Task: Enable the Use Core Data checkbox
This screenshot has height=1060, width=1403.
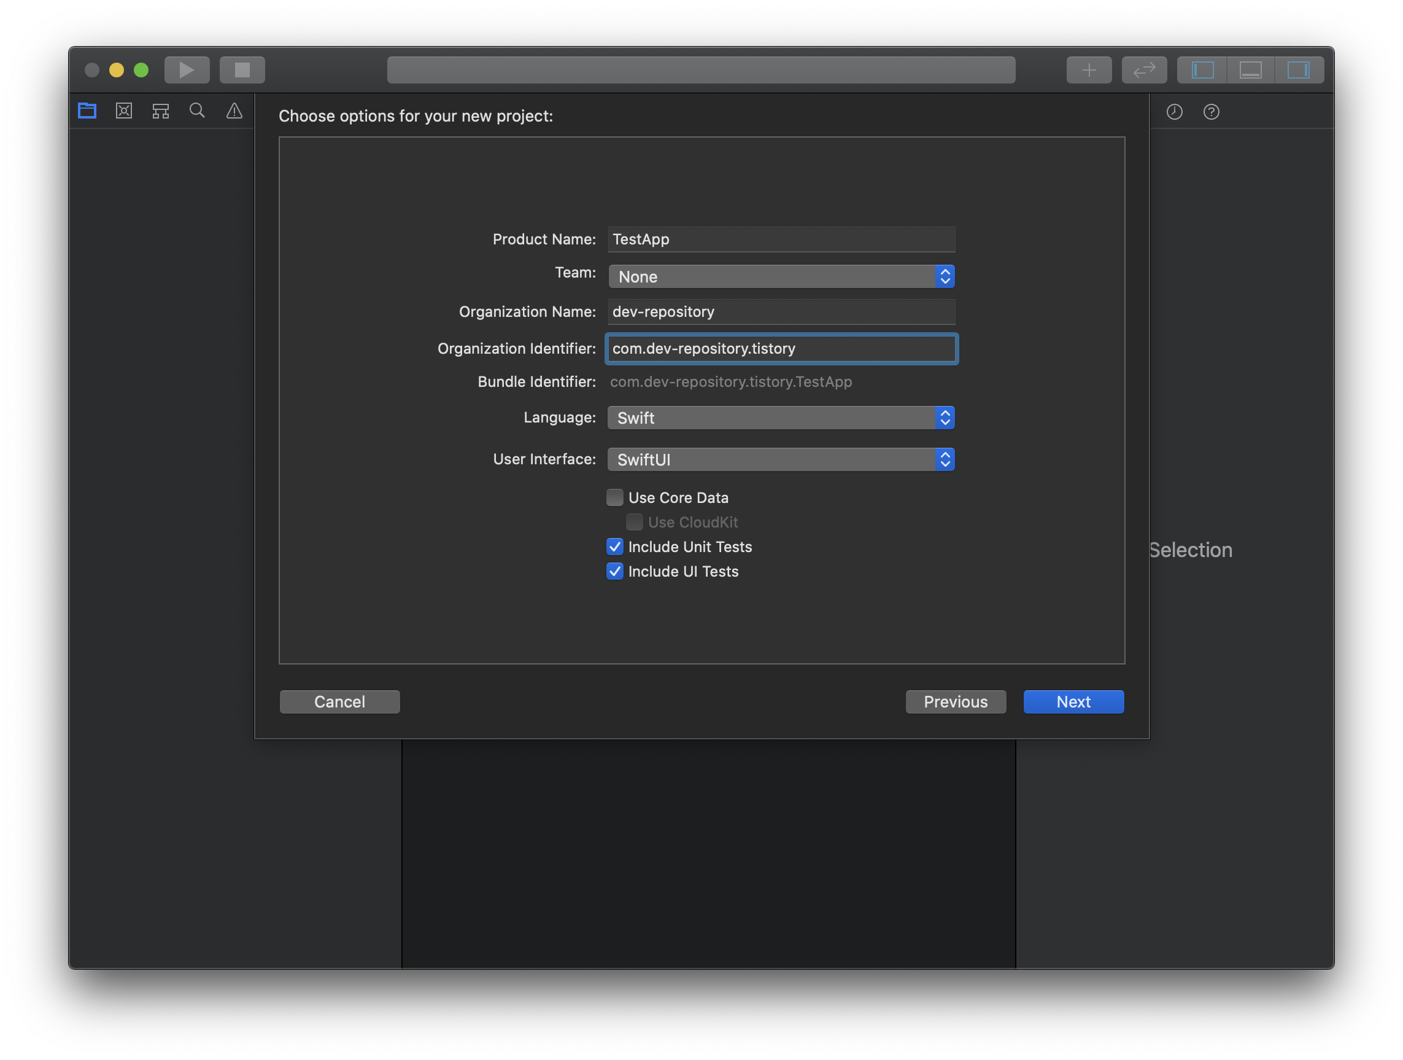Action: point(614,497)
